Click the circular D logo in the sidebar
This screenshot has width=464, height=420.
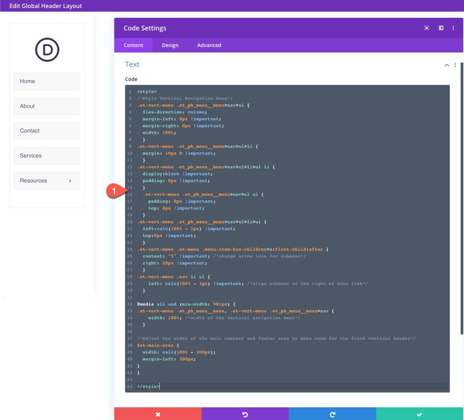tap(47, 50)
